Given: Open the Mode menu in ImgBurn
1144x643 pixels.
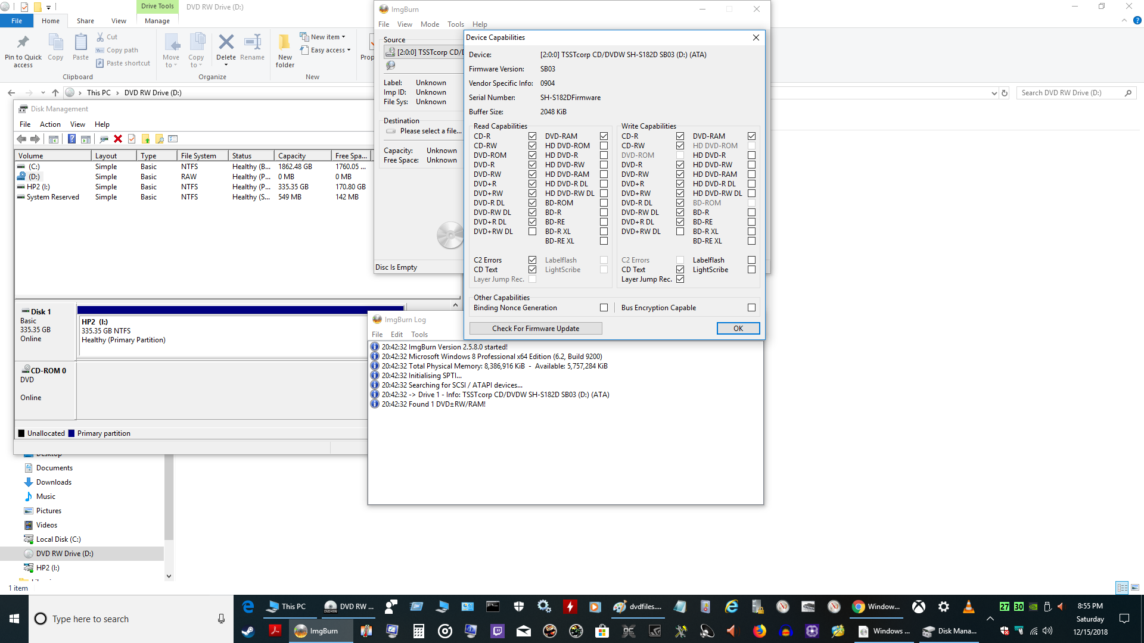Looking at the screenshot, I should [x=430, y=24].
